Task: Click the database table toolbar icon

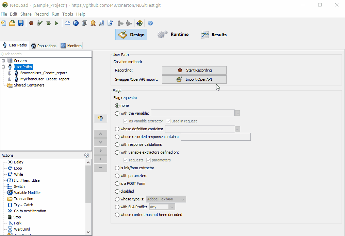Action: 84,23
